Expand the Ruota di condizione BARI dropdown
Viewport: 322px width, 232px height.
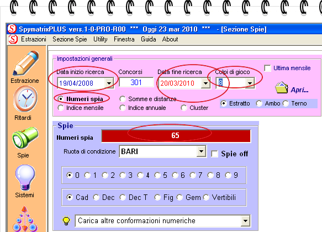click(201, 151)
